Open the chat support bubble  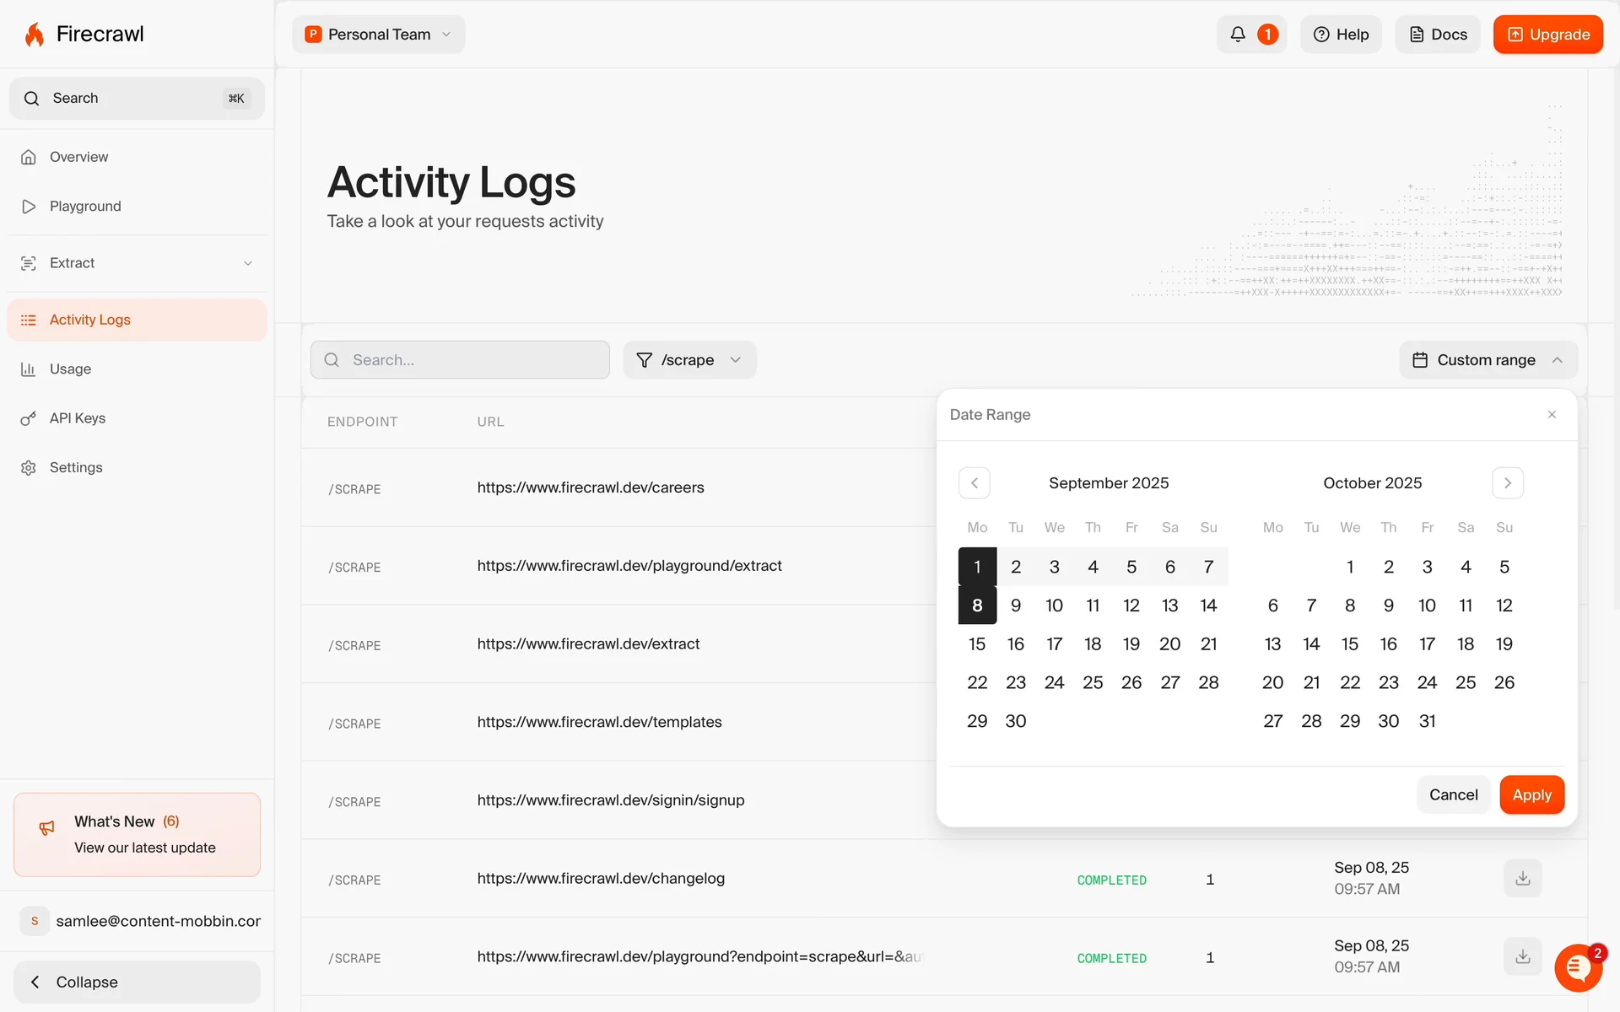pyautogui.click(x=1578, y=968)
